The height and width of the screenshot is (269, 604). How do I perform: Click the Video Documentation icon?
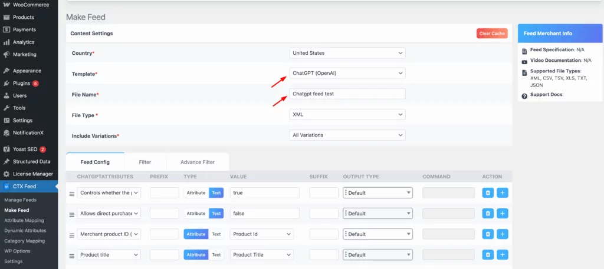tap(524, 61)
